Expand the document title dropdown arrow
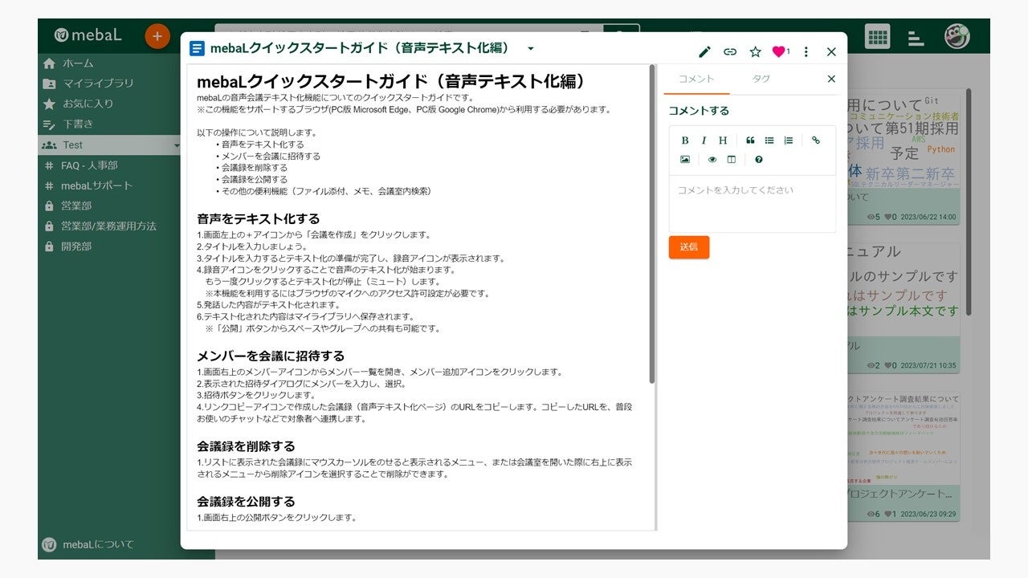Viewport: 1028px width, 578px height. tap(531, 49)
